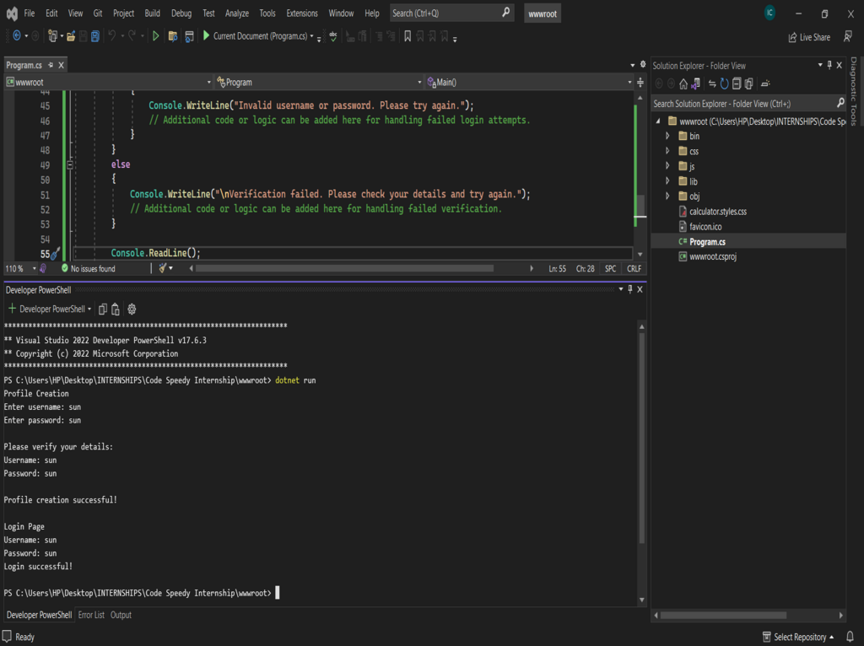Open the 110 % zoom level dropdown

pyautogui.click(x=35, y=269)
